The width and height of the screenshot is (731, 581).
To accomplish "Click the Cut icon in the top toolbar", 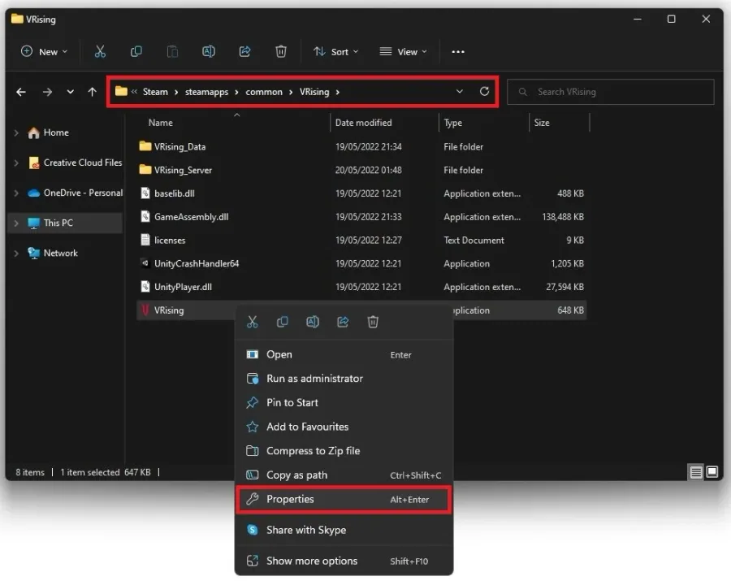I will tap(100, 52).
